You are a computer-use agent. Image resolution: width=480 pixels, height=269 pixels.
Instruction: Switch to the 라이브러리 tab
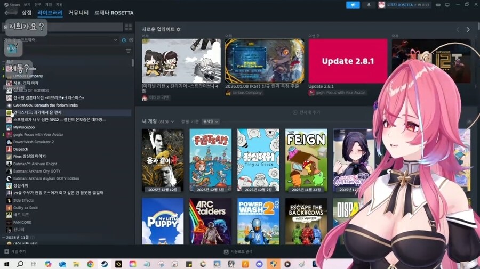(x=50, y=13)
